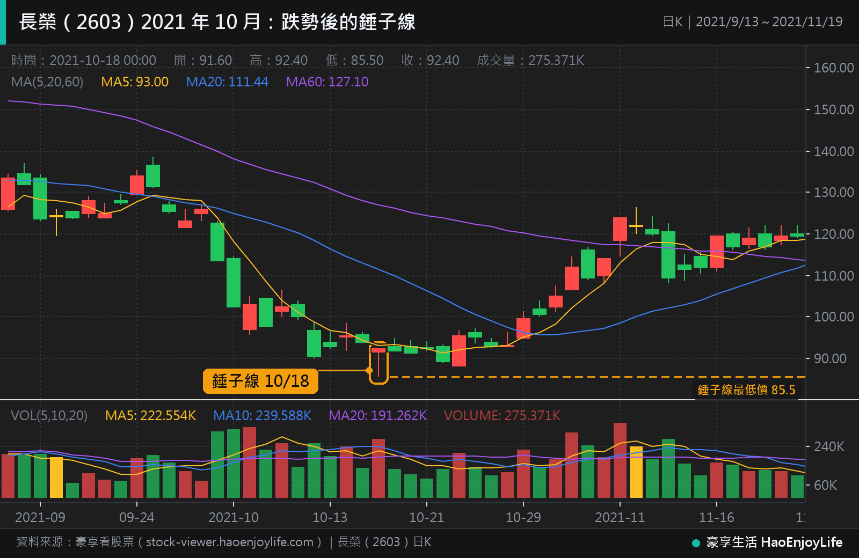This screenshot has height=558, width=859.
Task: Click the 120.00 price axis label
Action: tap(834, 234)
